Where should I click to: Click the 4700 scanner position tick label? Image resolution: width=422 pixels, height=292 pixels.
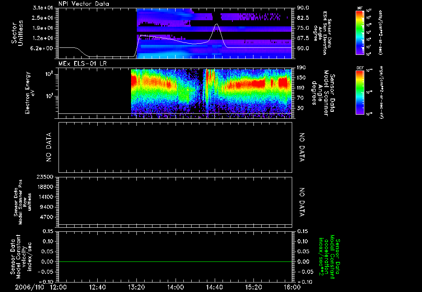point(46,217)
